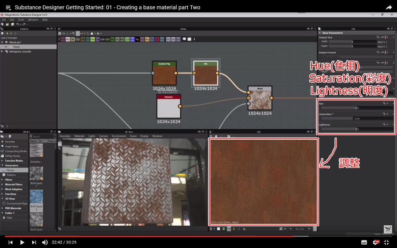This screenshot has height=248, width=397.
Task: Insert a Grayscale Conversion node via Gry
Action: point(117,39)
